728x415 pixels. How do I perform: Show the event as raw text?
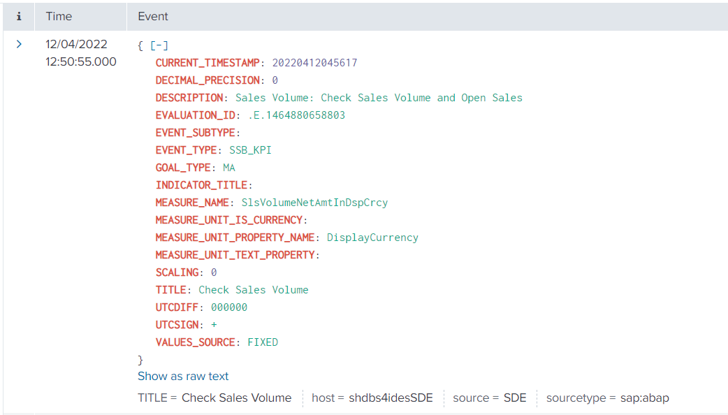(x=183, y=376)
